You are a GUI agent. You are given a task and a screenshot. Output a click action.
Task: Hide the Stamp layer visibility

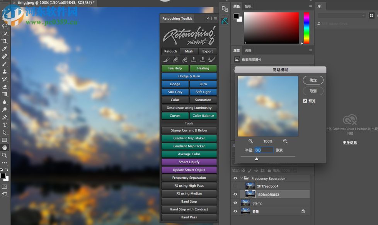coord(235,203)
